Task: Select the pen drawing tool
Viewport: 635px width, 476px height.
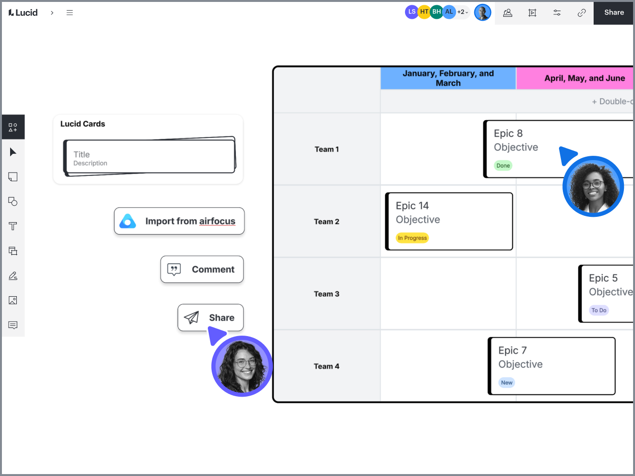Action: (x=13, y=276)
